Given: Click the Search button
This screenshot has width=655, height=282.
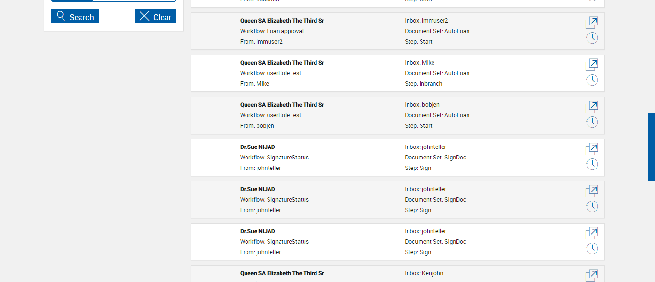Looking at the screenshot, I should click(x=75, y=17).
